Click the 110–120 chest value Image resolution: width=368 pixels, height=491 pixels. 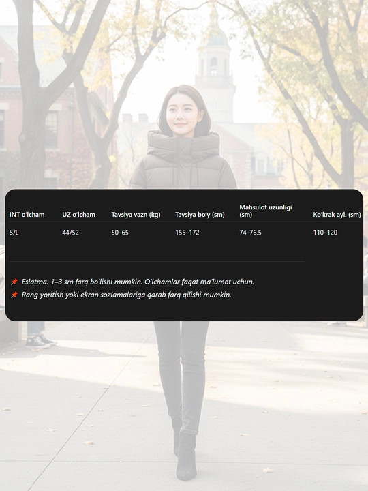click(x=325, y=233)
